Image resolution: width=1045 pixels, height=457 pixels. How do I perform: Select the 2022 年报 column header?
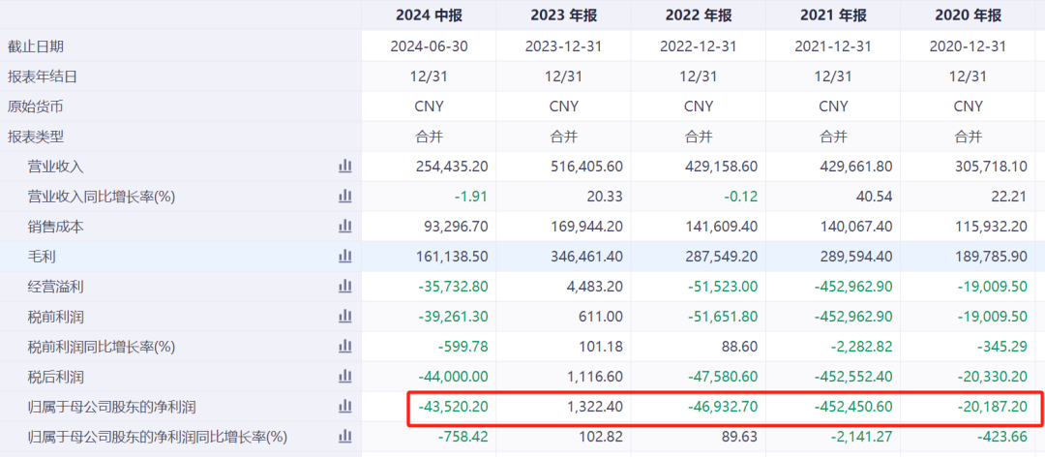point(699,15)
